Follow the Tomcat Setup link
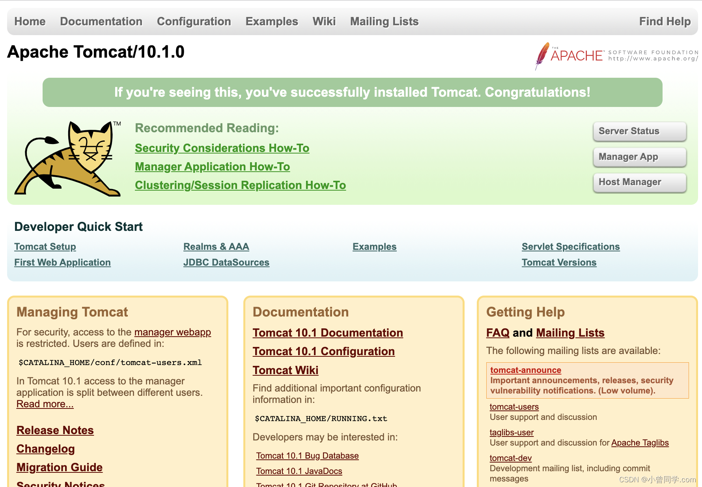This screenshot has width=702, height=487. [x=45, y=247]
